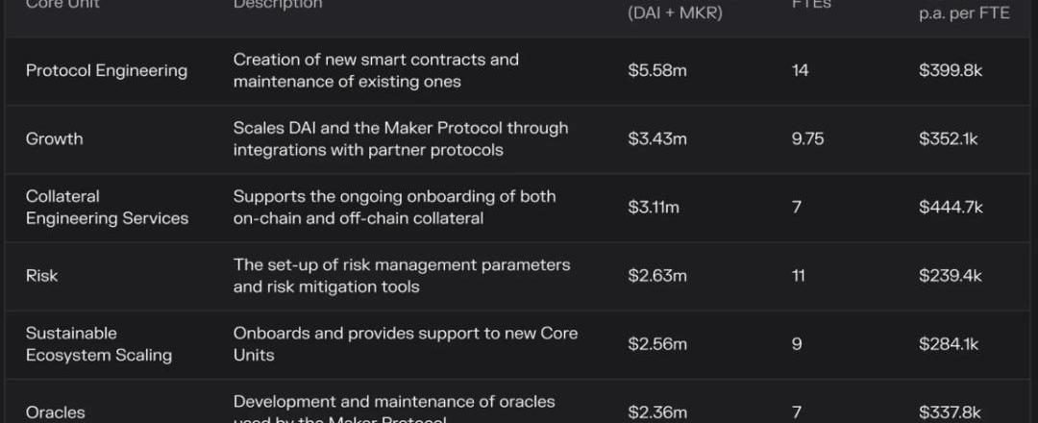Click the Oracles core unit name
Screen dimensions: 1038x423
(56, 412)
